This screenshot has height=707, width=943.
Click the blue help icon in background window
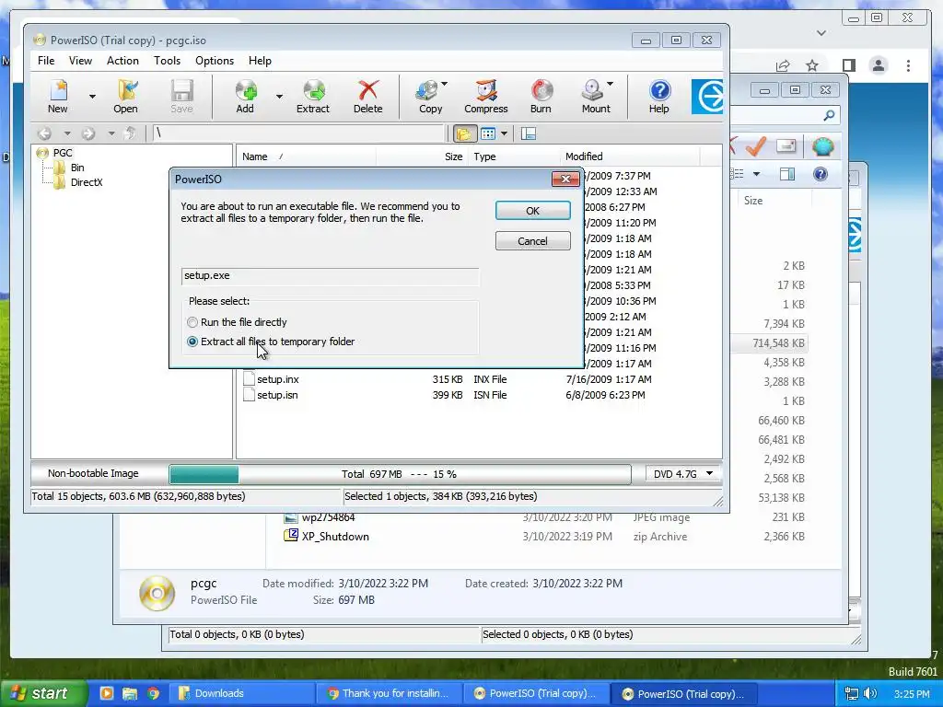click(x=821, y=174)
